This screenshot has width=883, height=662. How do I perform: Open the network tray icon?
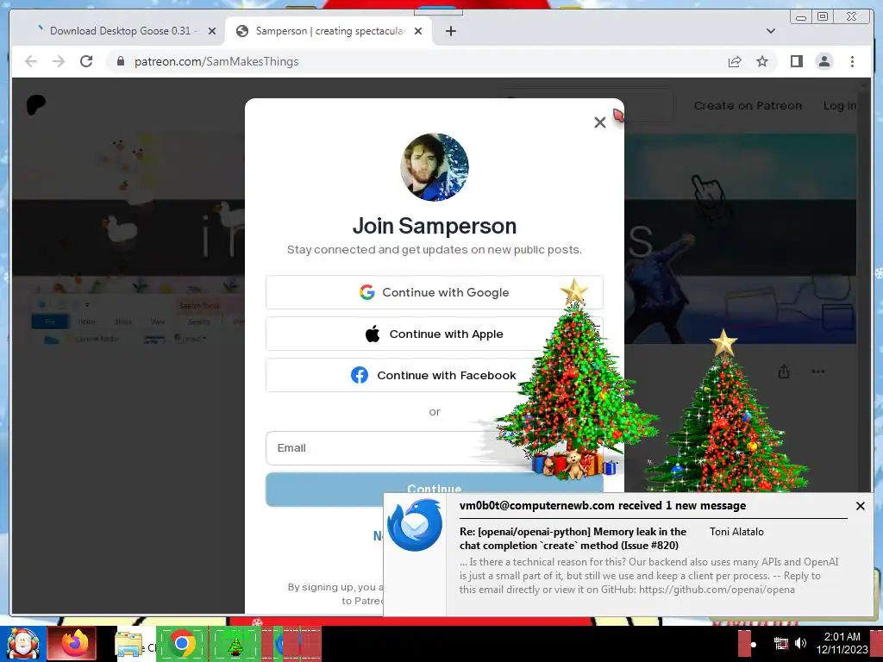[780, 643]
